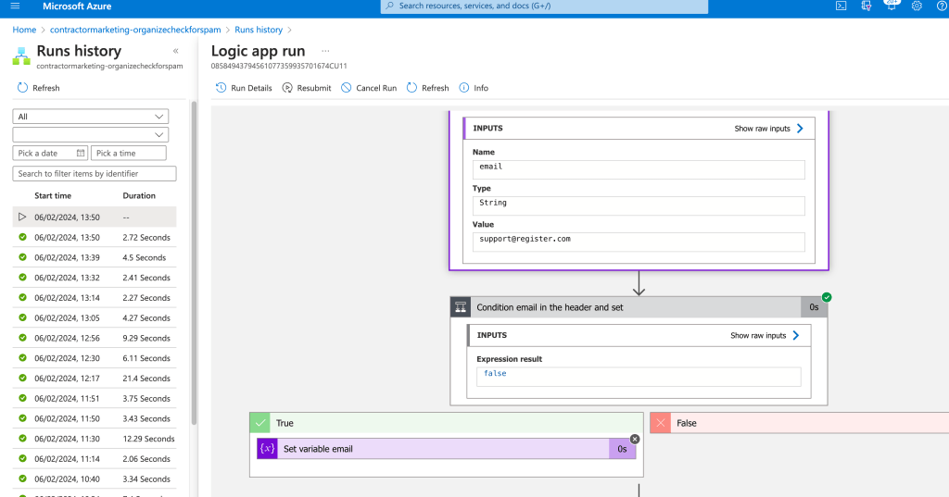The image size is (949, 497).
Task: Click the Refresh icon in run toolbar
Action: coord(411,88)
